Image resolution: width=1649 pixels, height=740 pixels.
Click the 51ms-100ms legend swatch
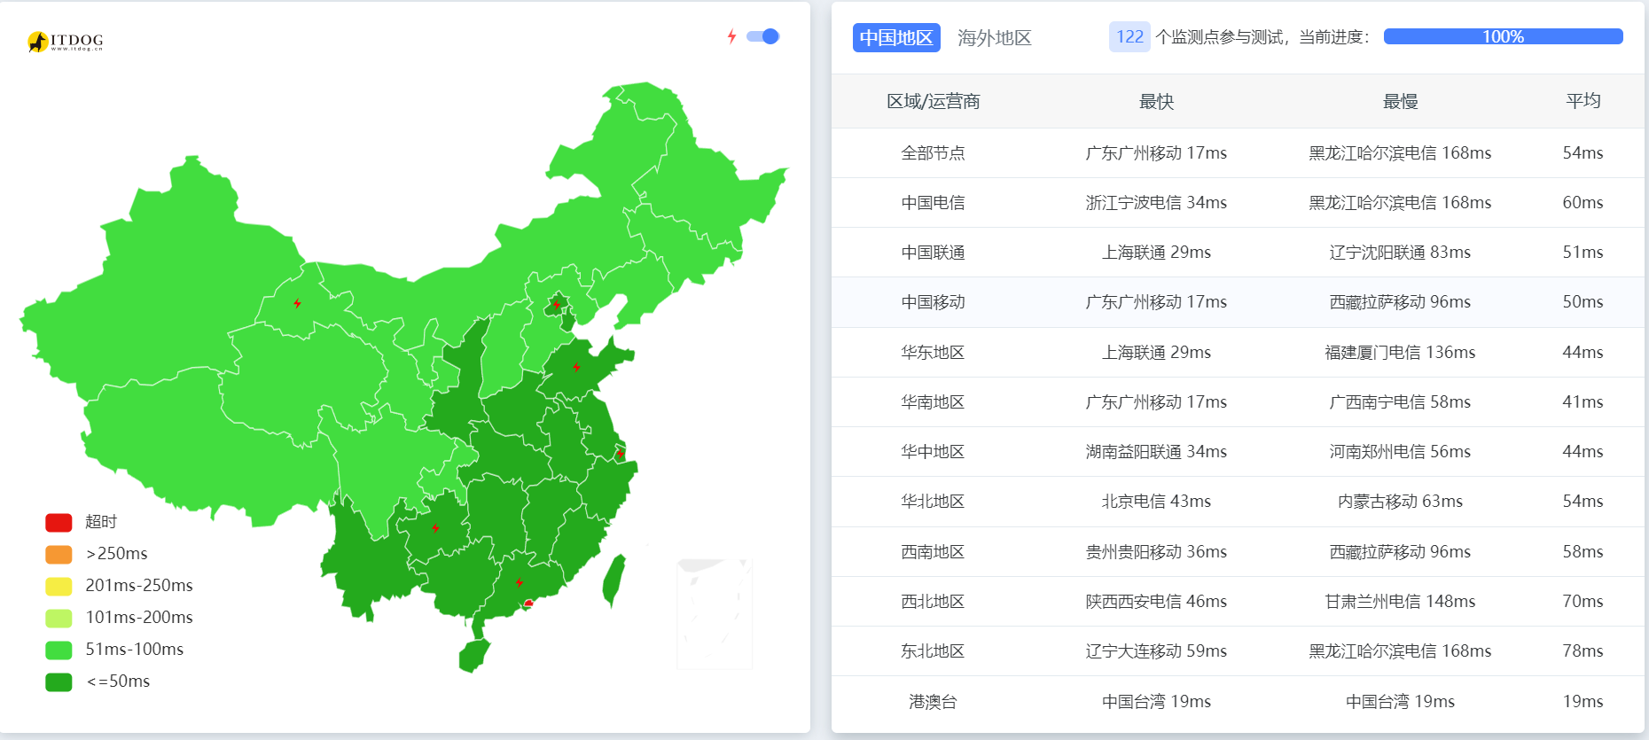click(x=59, y=650)
